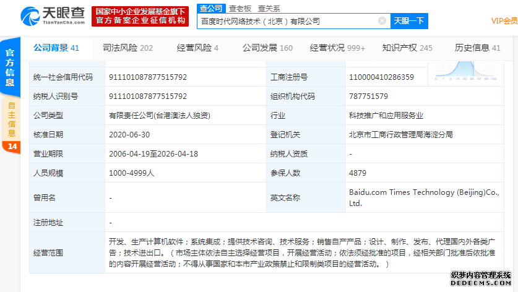518x292 pixels.
Task: Open the 知识产权 245 tab
Action: [x=407, y=48]
